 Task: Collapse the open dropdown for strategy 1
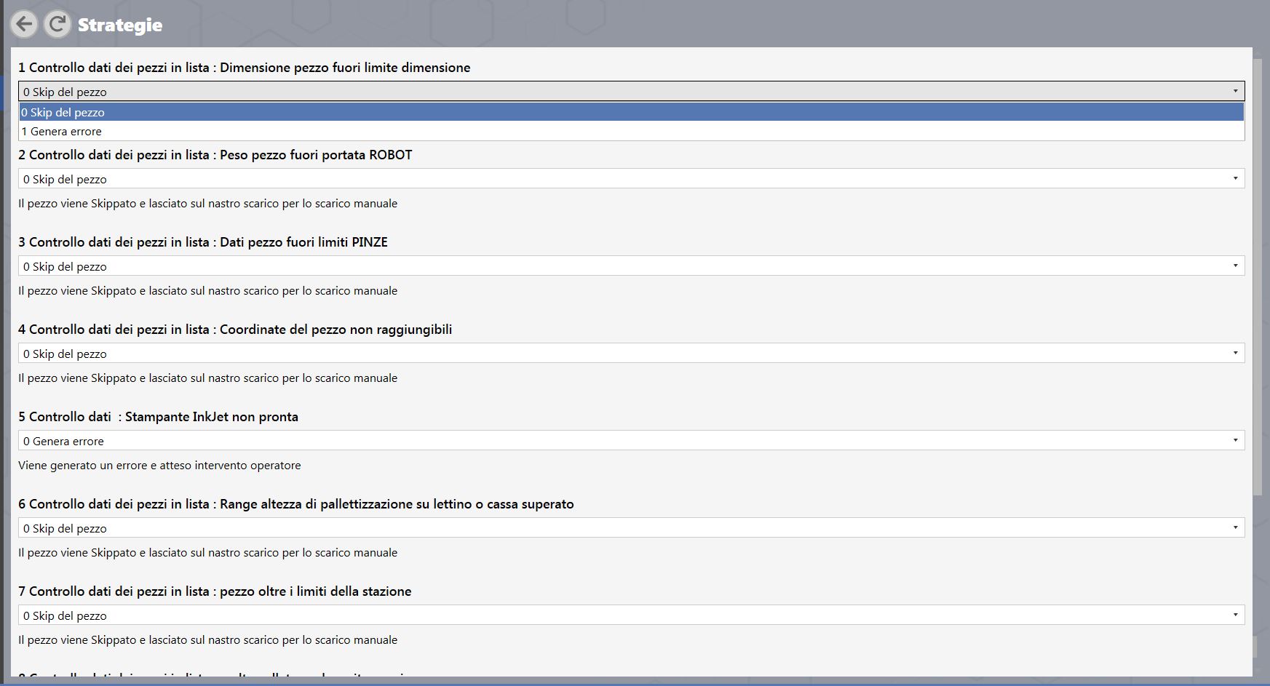(x=632, y=91)
